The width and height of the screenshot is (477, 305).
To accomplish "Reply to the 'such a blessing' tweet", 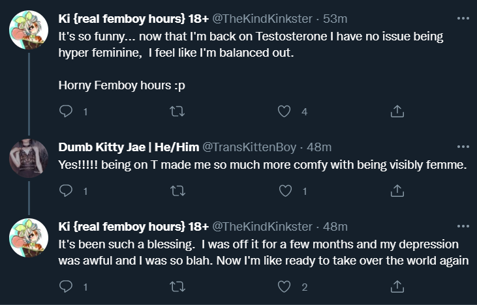I will (x=66, y=287).
